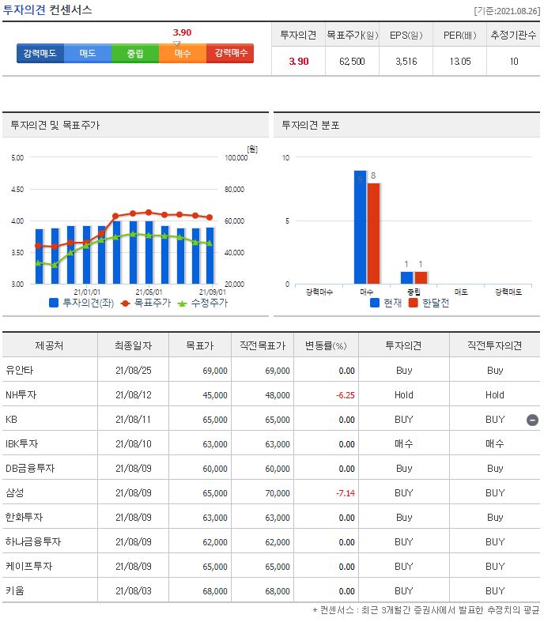Select 하나금융투자 provider row name
The height and width of the screenshot is (622, 544).
click(x=33, y=542)
